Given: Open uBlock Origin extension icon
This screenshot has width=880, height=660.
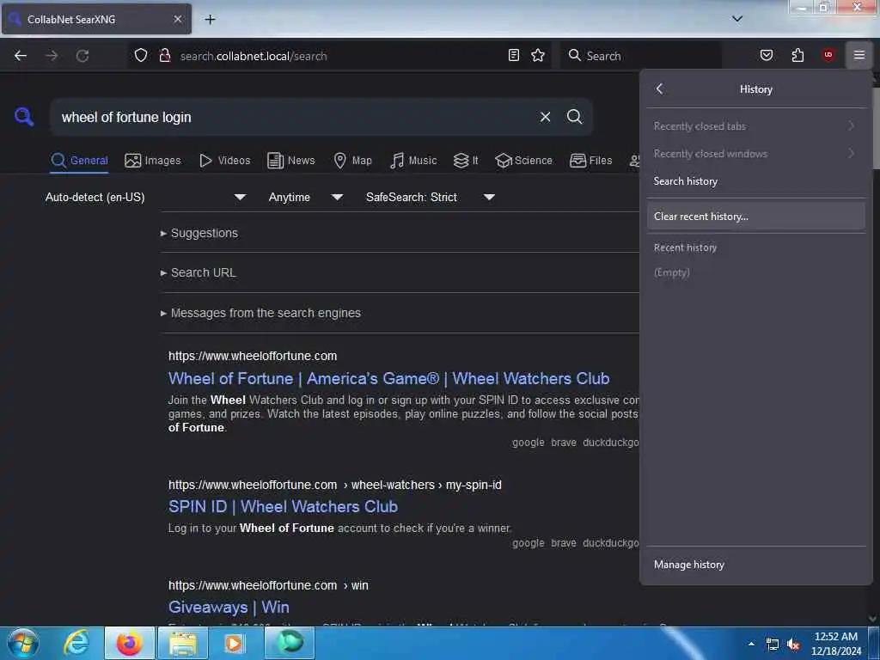Looking at the screenshot, I should click(828, 55).
